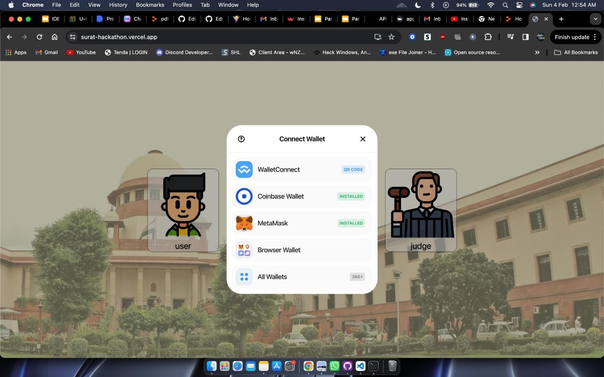Open the All Bookmarks folder
The width and height of the screenshot is (604, 377).
576,52
